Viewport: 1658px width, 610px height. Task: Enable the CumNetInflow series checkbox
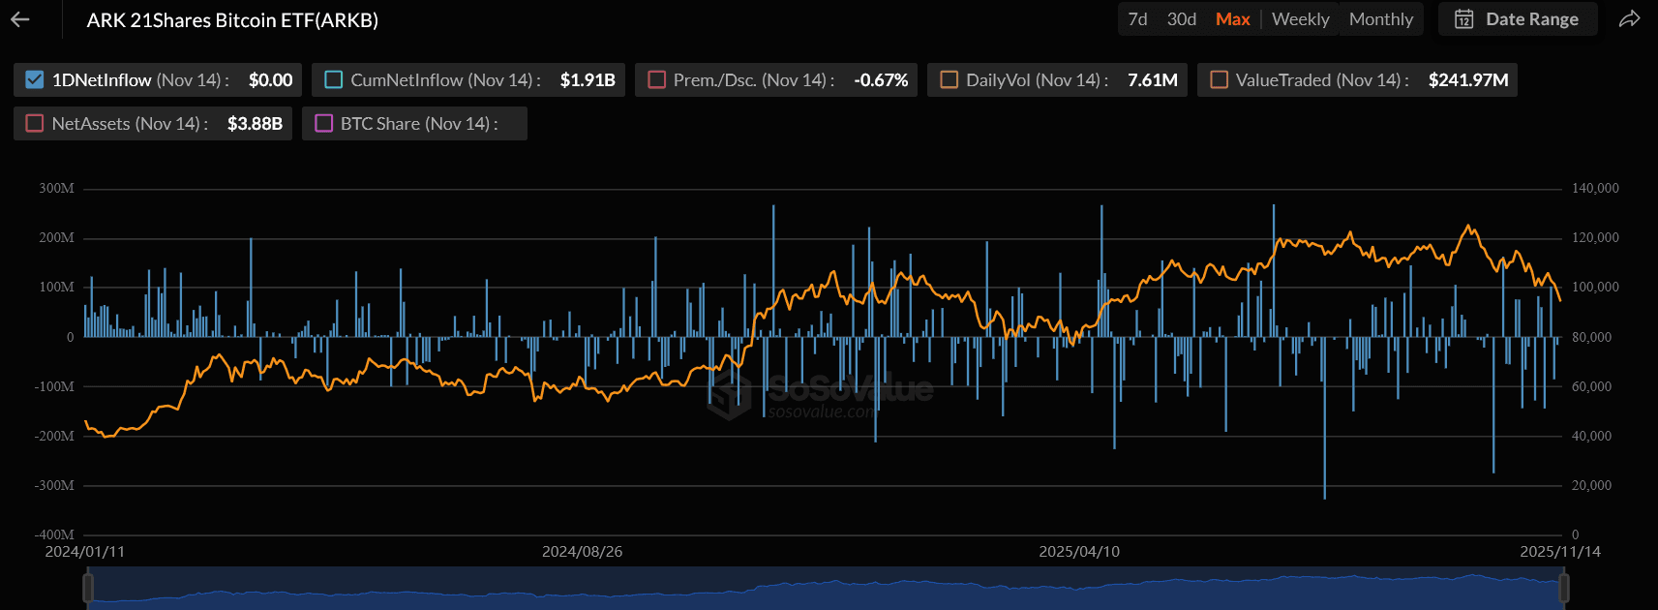point(333,79)
